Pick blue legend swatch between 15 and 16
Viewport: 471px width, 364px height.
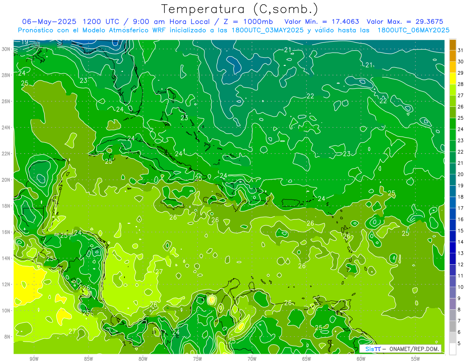pyautogui.click(x=453, y=225)
